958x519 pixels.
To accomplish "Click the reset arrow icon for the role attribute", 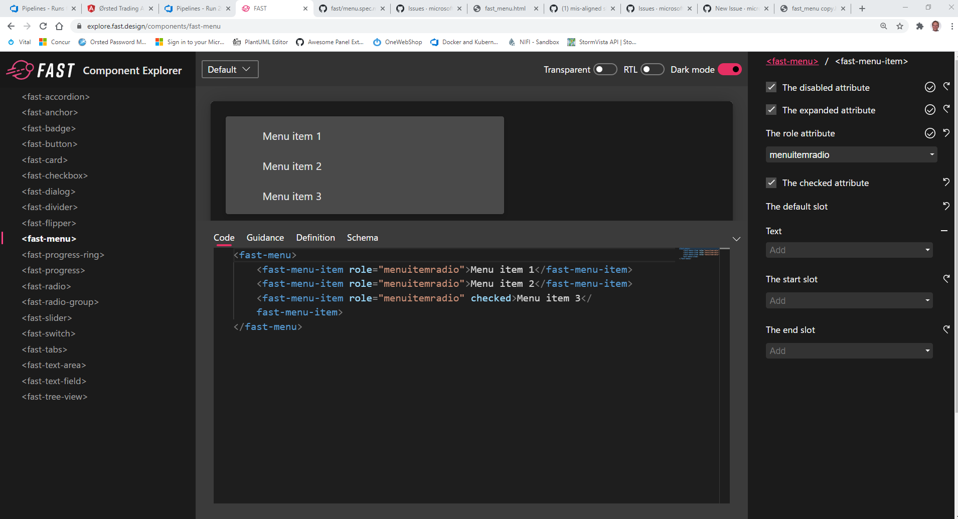I will point(946,132).
